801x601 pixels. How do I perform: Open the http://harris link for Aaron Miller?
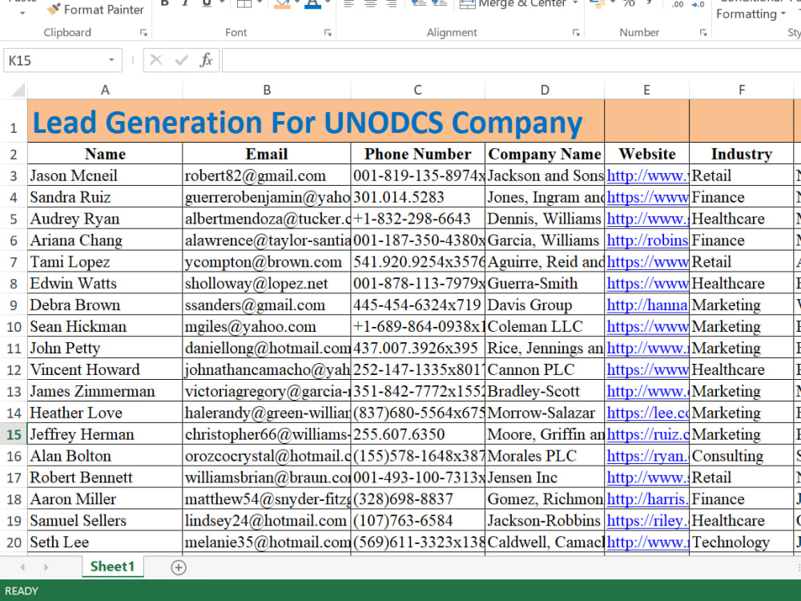tap(647, 498)
